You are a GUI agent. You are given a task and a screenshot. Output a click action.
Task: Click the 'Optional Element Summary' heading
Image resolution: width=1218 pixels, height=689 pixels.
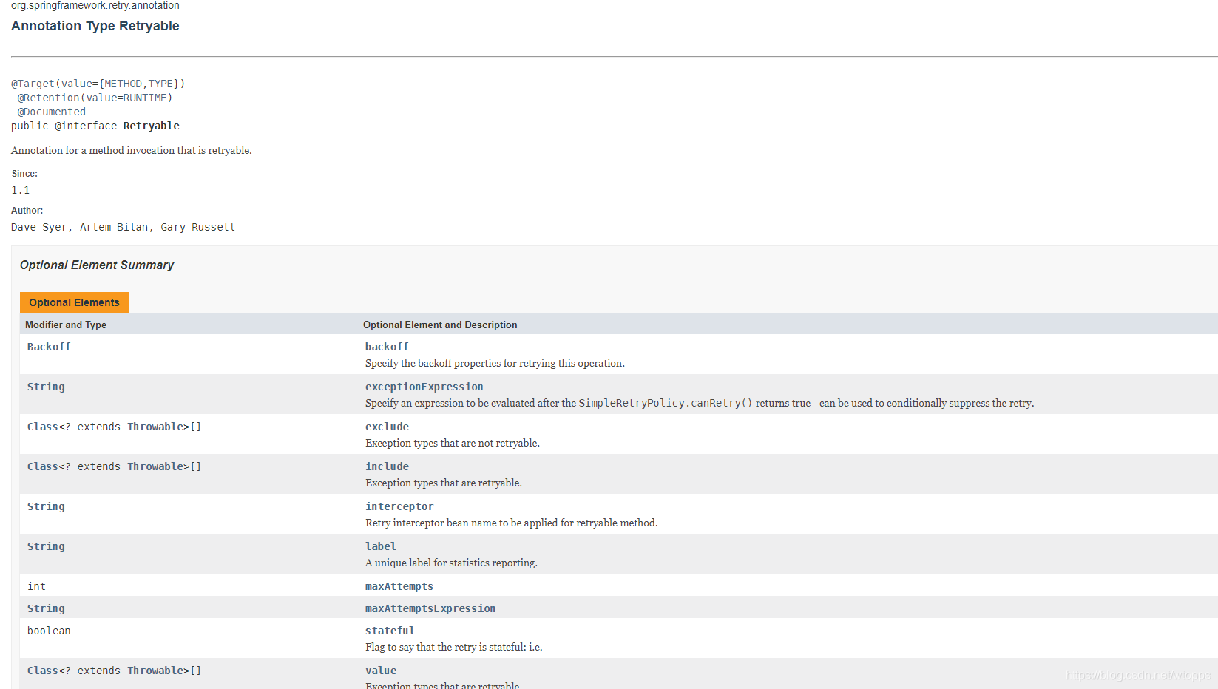(x=97, y=265)
